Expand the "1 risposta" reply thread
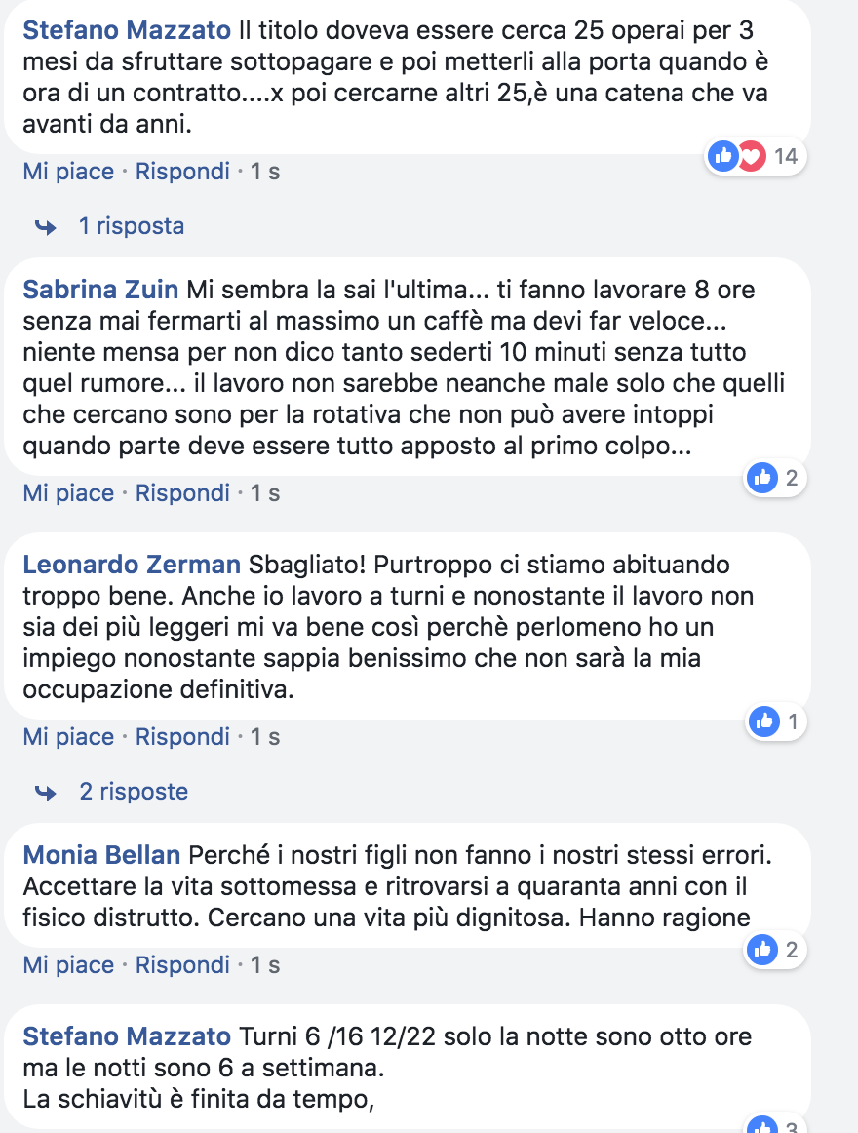The width and height of the screenshot is (858, 1133). tap(131, 226)
